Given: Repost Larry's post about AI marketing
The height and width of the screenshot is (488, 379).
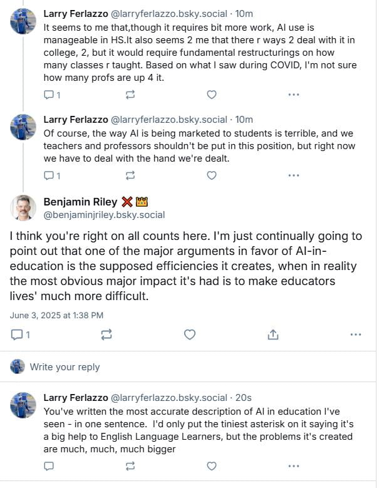Looking at the screenshot, I should pos(130,175).
